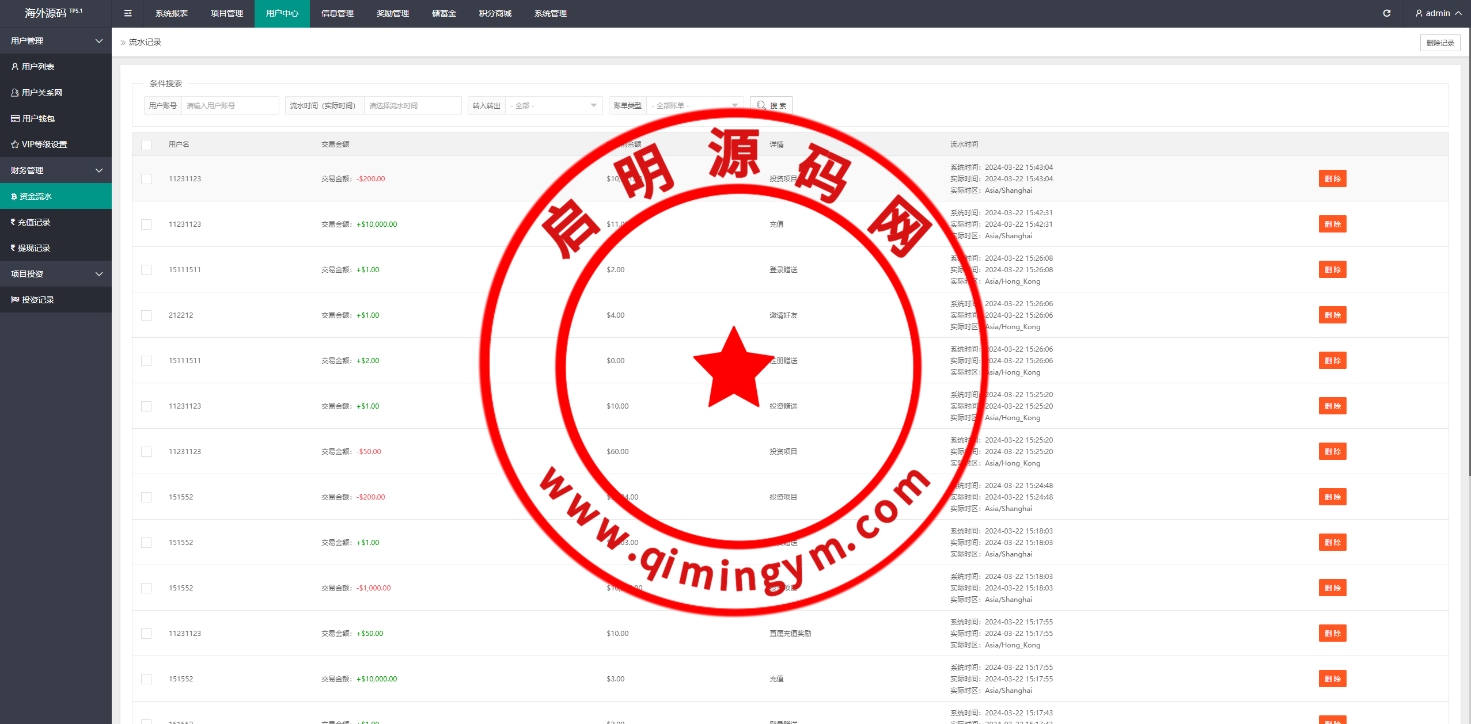Click the VIP等级设置 star icon

[x=15, y=144]
